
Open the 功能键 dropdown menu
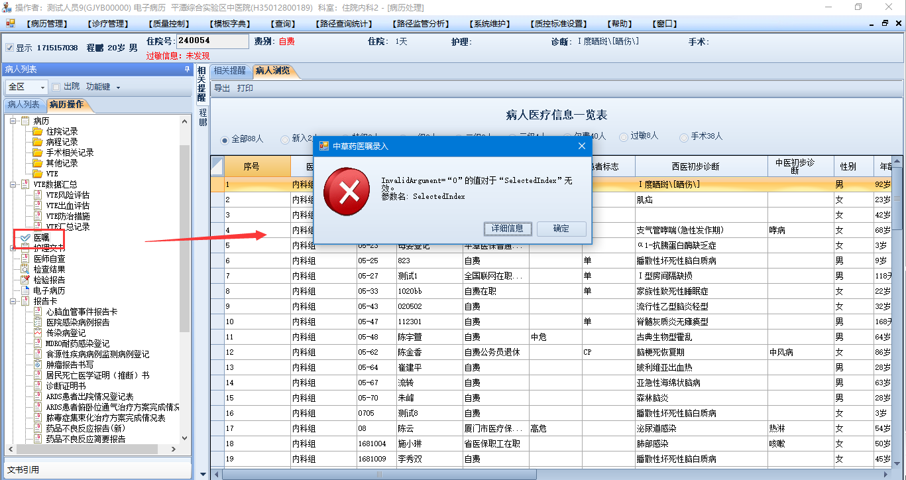click(x=103, y=87)
